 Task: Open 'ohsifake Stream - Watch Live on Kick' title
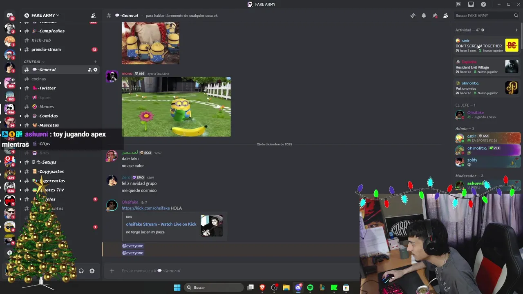tap(161, 224)
